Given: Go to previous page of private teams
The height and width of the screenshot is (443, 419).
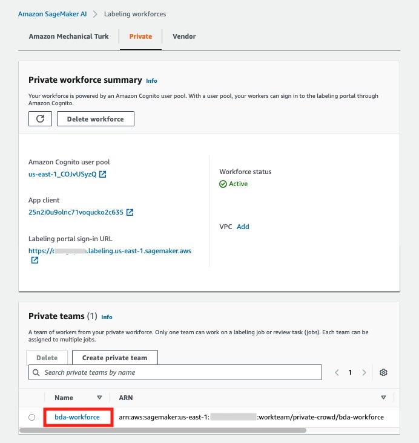Looking at the screenshot, I should 337,372.
